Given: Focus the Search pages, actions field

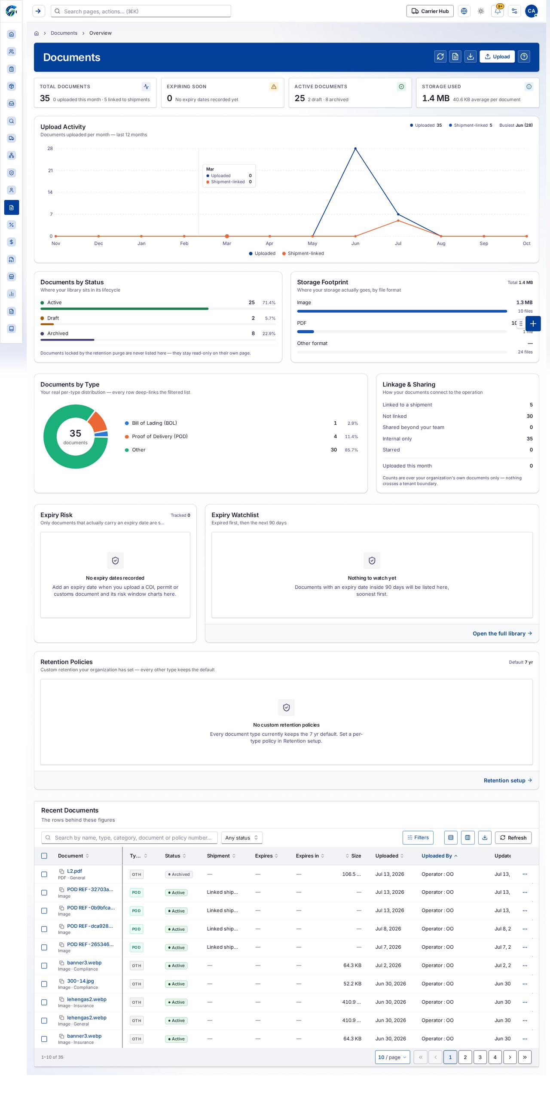Looking at the screenshot, I should point(141,11).
